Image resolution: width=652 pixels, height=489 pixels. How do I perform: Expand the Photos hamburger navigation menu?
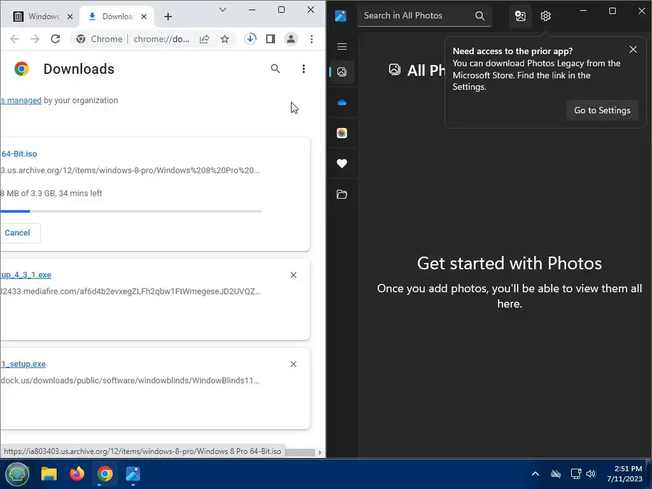(342, 46)
